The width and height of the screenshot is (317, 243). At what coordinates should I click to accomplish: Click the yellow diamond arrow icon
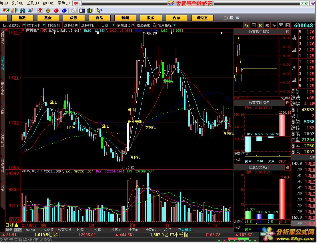48,10
